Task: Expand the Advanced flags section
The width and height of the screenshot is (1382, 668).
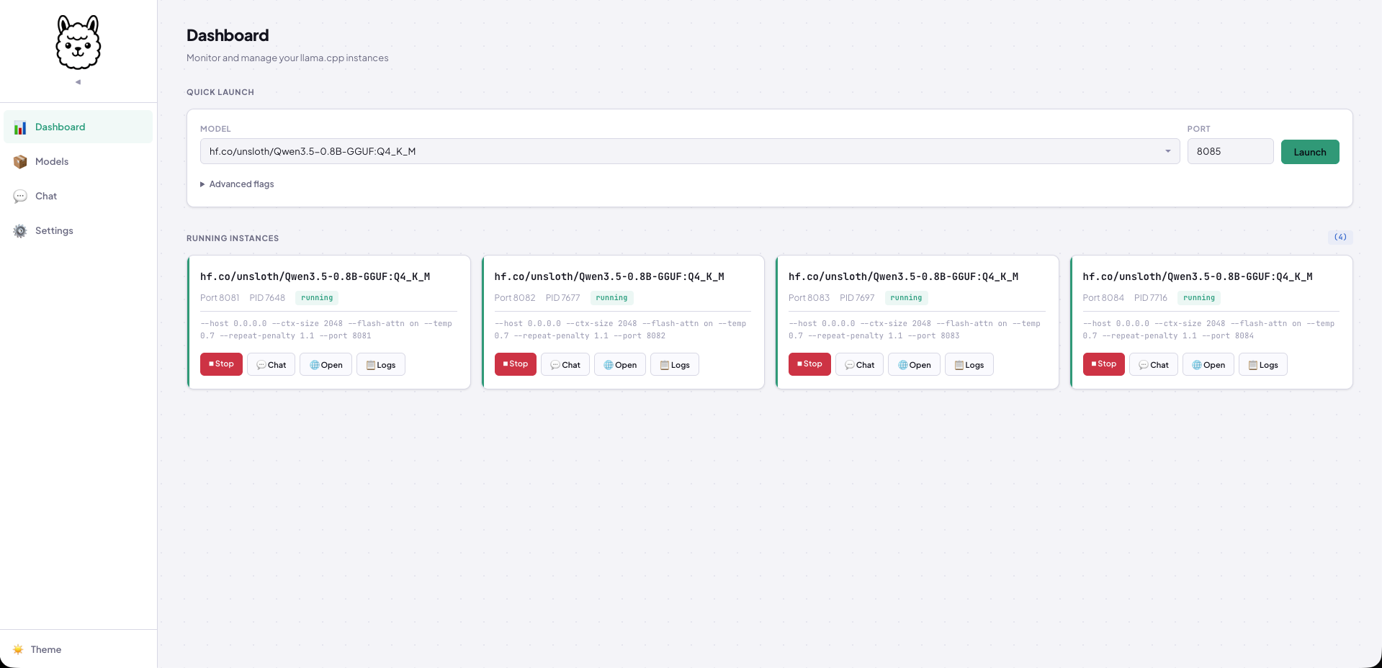Action: (x=237, y=184)
